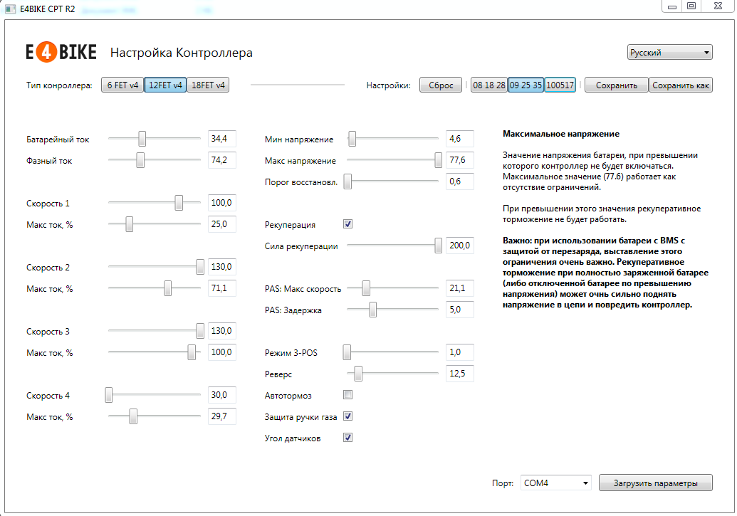Click the Скорость 4 slider thumb
This screenshot has height=516, width=737.
click(x=108, y=395)
